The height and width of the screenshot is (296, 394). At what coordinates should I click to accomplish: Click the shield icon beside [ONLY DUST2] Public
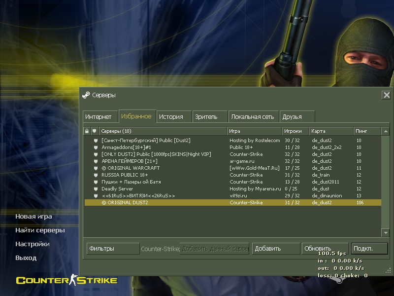(x=96, y=154)
